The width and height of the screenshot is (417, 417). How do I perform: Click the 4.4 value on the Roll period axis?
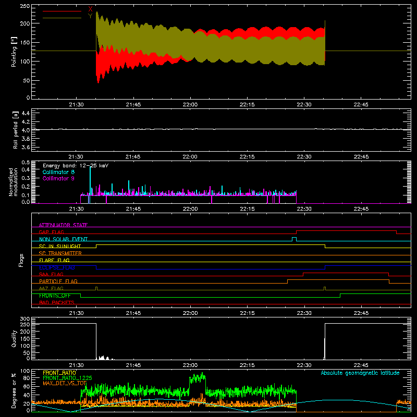pos(26,113)
